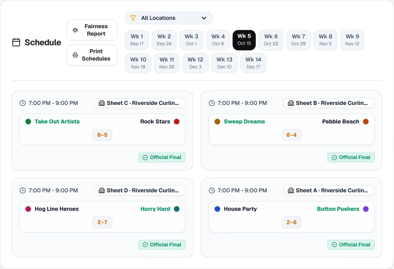This screenshot has width=394, height=269.
Task: Click the clock icon in the Sheet C card
Action: [x=23, y=103]
